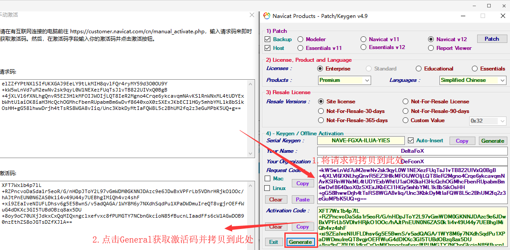510x250 pixels.
Task: Select the Navicat v12 radio button
Action: click(431, 39)
